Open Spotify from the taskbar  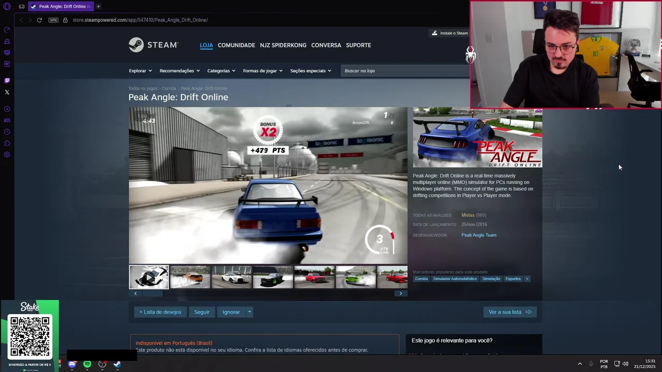click(x=87, y=364)
